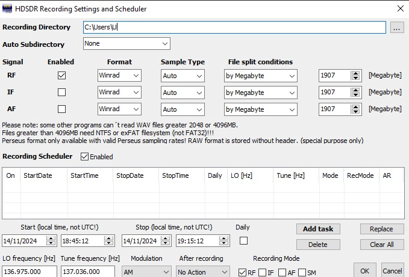Open the AF file split conditions dropdown
Screen dimensions: 409x277
click(x=261, y=109)
